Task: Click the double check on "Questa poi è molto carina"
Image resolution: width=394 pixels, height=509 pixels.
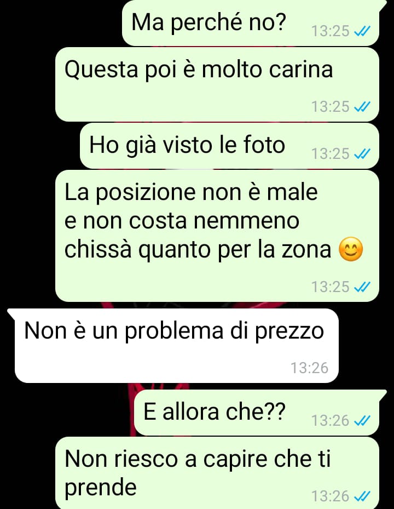Action: tap(362, 106)
